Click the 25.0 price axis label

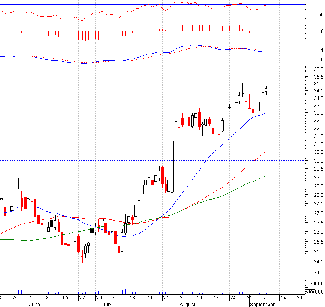pyautogui.click(x=319, y=252)
